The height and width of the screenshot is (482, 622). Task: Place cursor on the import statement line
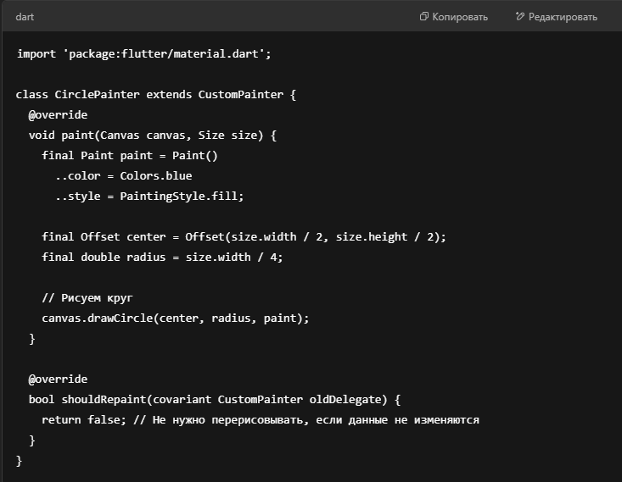click(x=143, y=53)
